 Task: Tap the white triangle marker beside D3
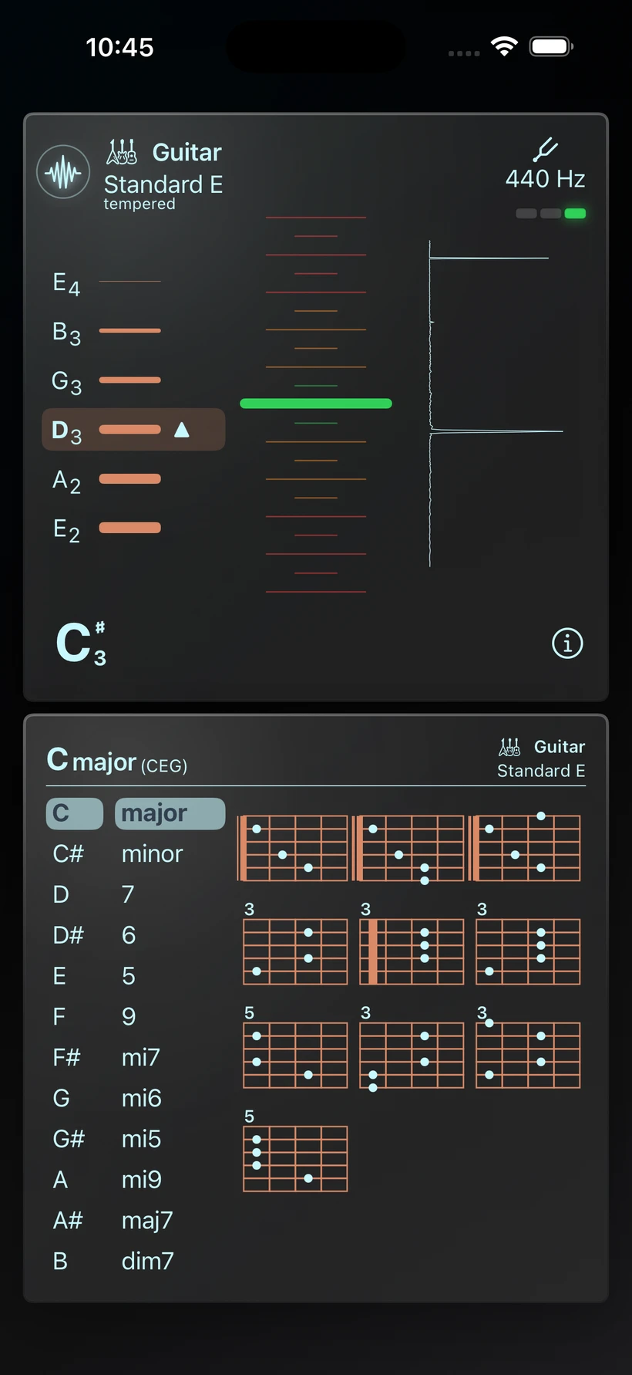coord(182,430)
